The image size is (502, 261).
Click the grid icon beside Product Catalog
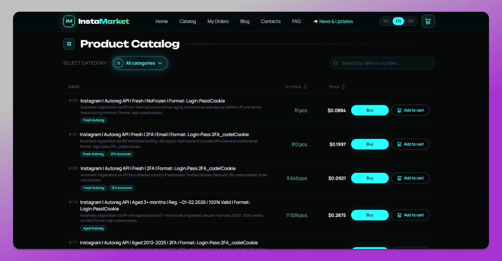tap(69, 44)
